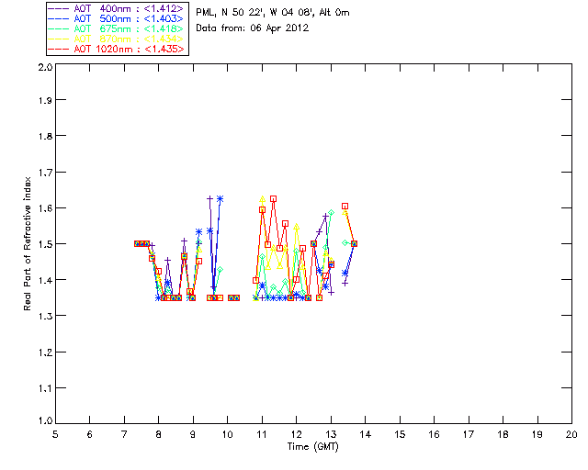Click the red dashed line sample in legend

pos(58,49)
